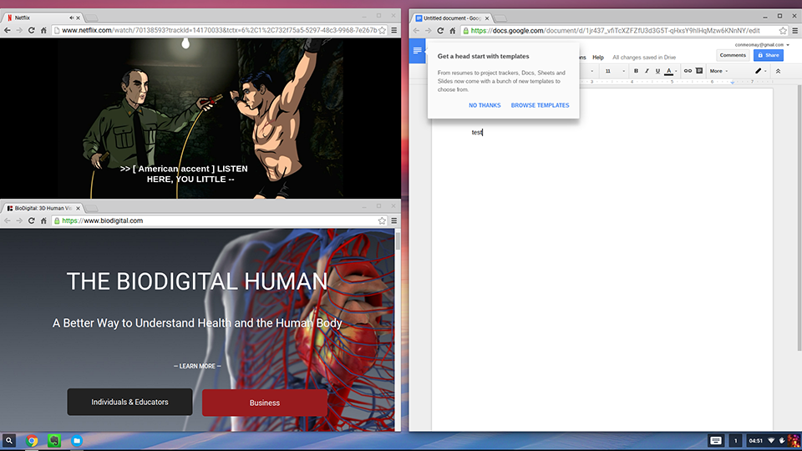The image size is (802, 451).
Task: Select the BioDigital tab
Action: (x=42, y=208)
